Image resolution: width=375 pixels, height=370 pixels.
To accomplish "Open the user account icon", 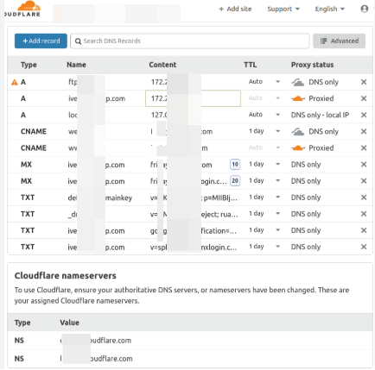I will (x=365, y=9).
